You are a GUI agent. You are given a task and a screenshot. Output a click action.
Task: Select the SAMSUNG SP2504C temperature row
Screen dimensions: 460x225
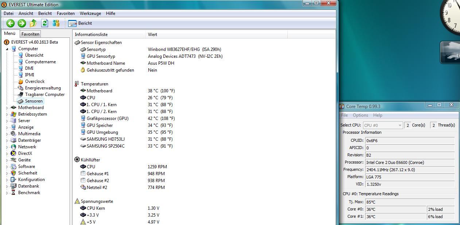204,146
